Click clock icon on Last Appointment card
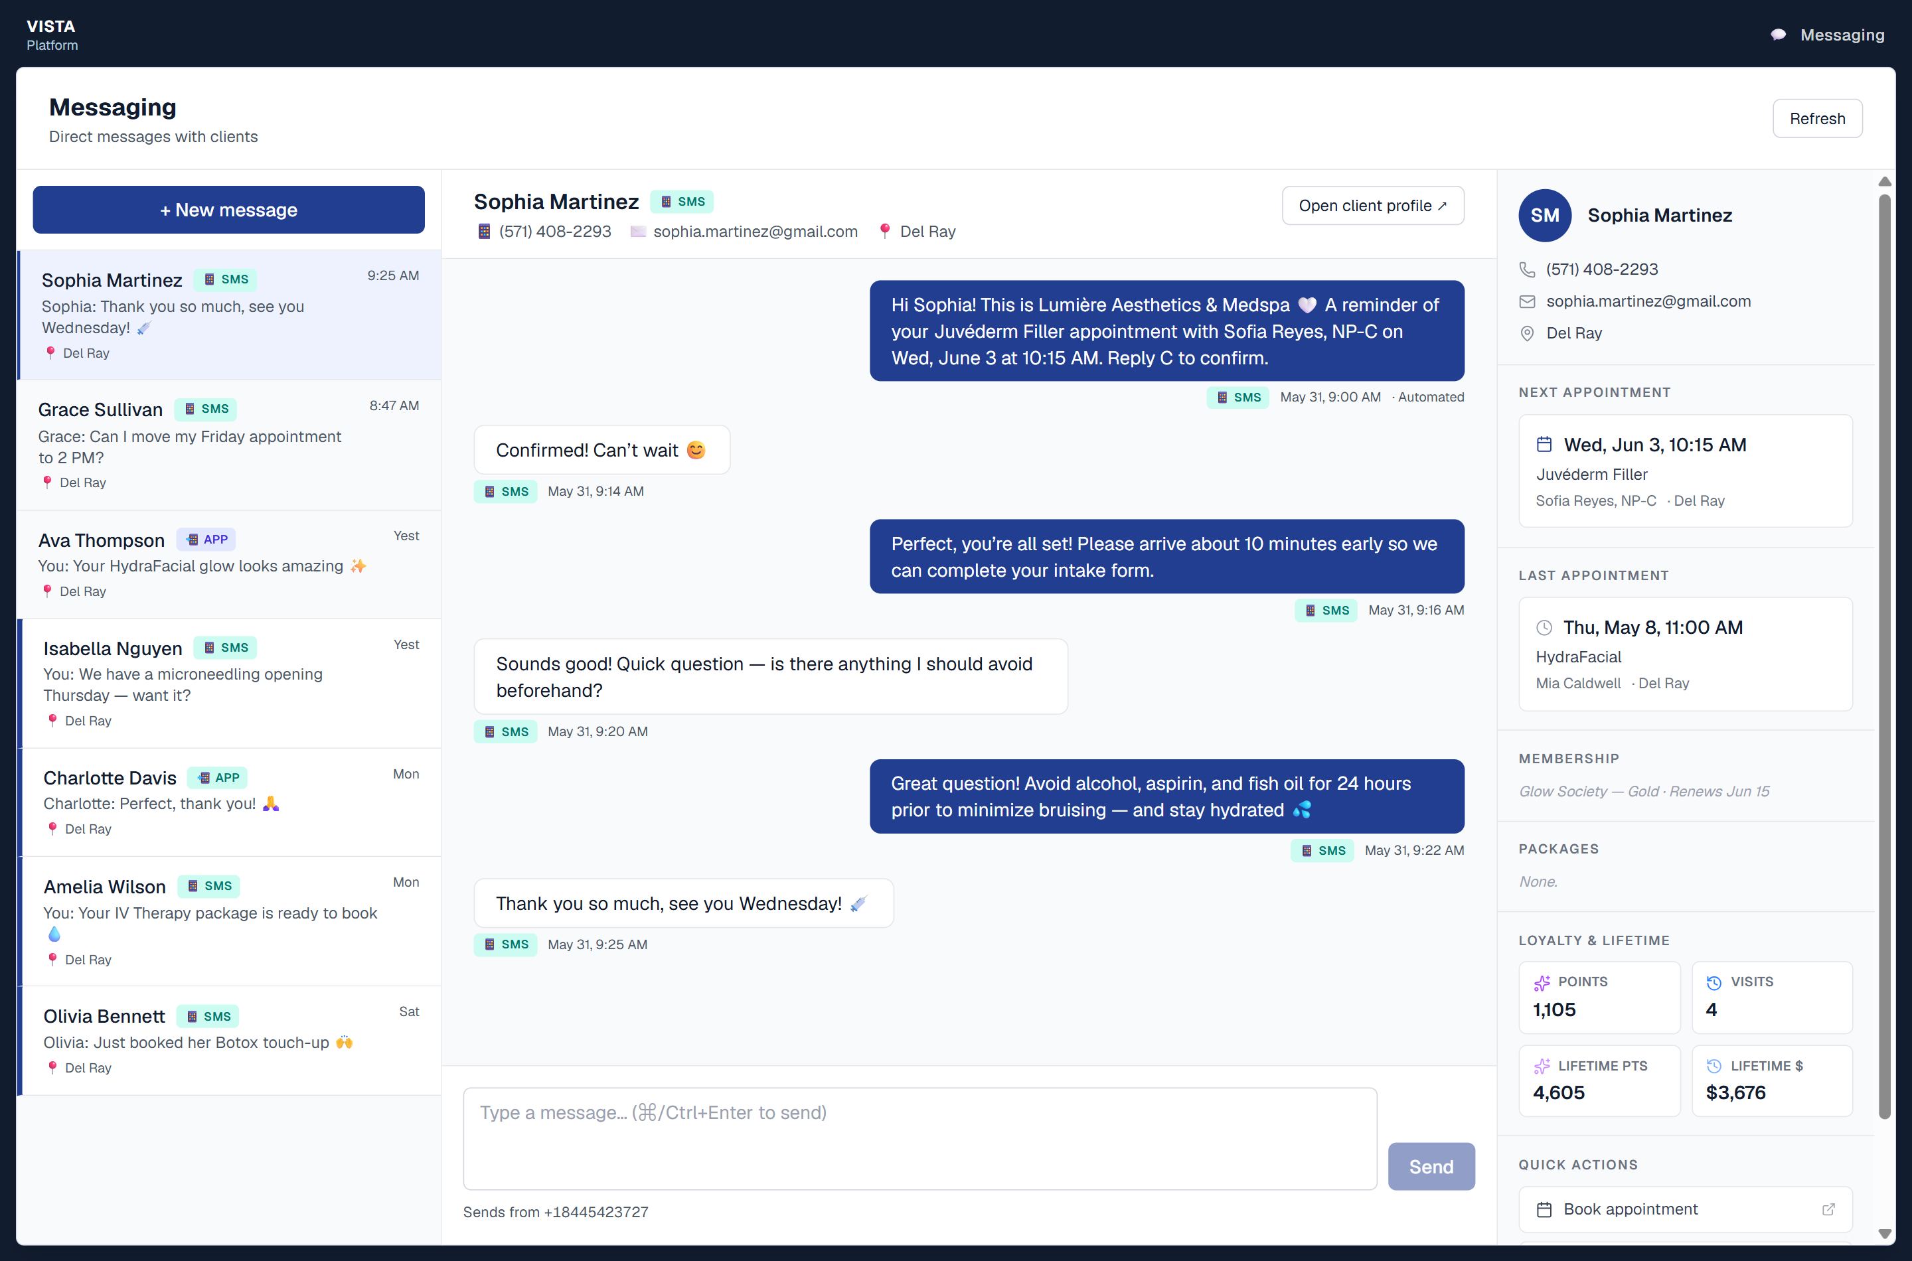This screenshot has height=1261, width=1912. click(x=1544, y=627)
